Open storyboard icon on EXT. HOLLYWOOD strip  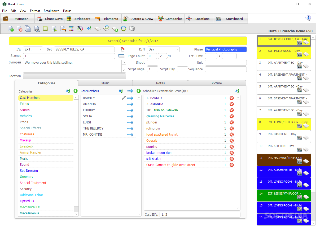(x=300, y=54)
